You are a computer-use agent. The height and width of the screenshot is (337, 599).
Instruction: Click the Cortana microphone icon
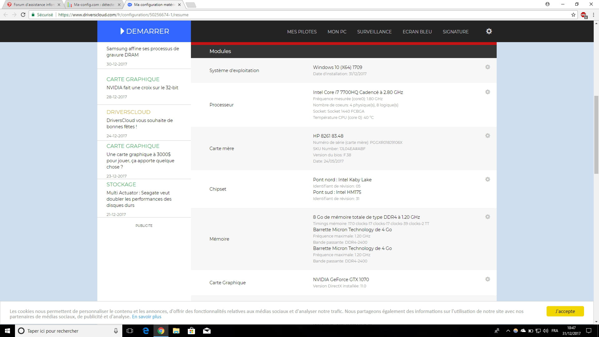[116, 331]
